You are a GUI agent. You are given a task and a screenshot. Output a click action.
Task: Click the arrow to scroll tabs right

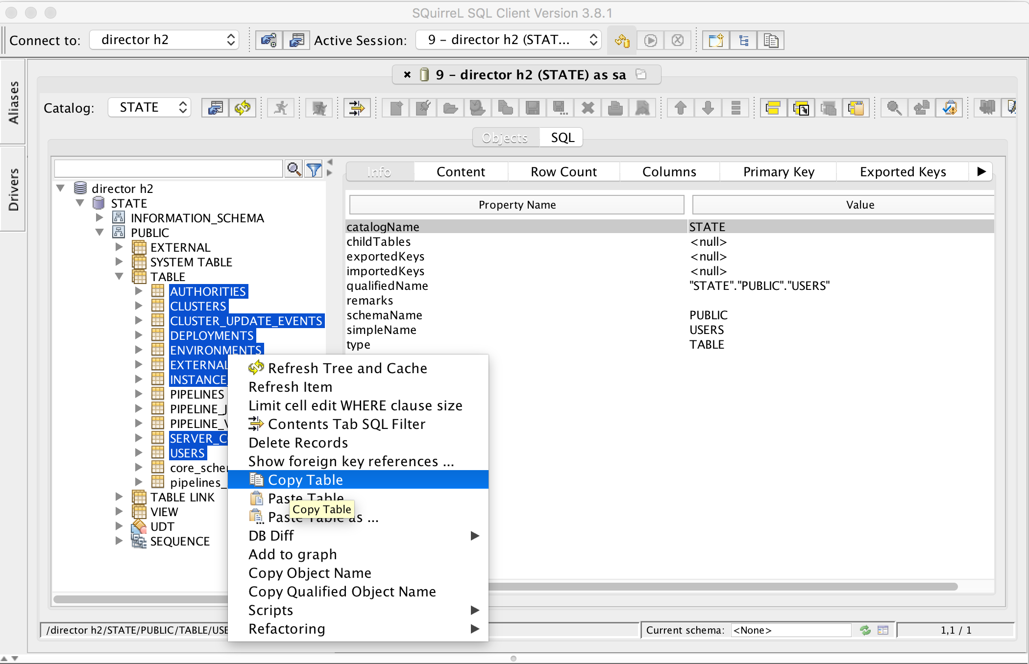pos(981,171)
